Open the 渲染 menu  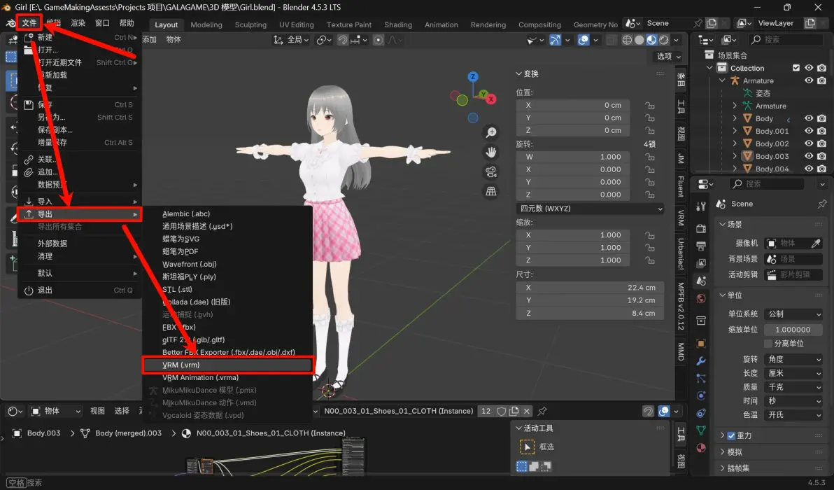[78, 23]
